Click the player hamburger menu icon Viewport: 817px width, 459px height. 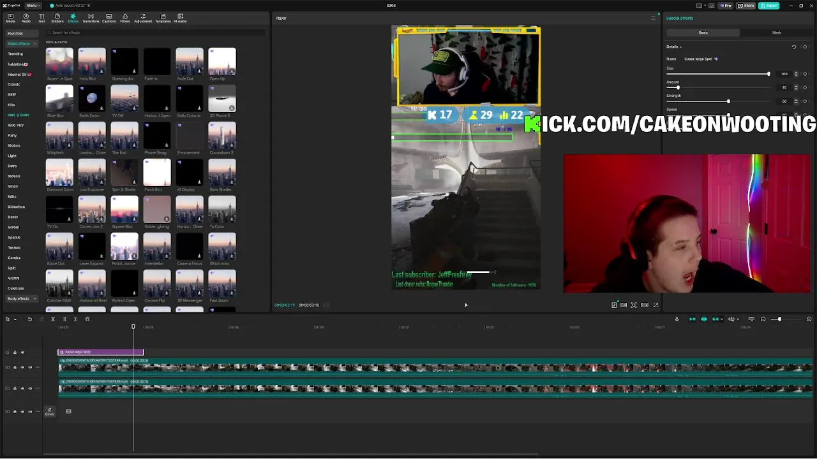point(653,18)
